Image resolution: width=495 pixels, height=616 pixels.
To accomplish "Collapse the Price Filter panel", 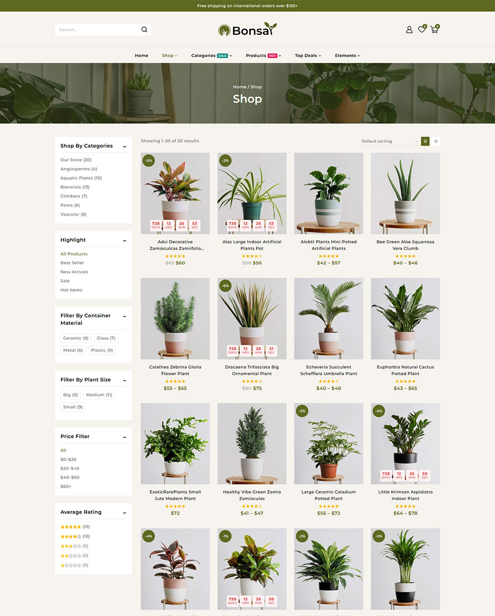I will tap(125, 437).
